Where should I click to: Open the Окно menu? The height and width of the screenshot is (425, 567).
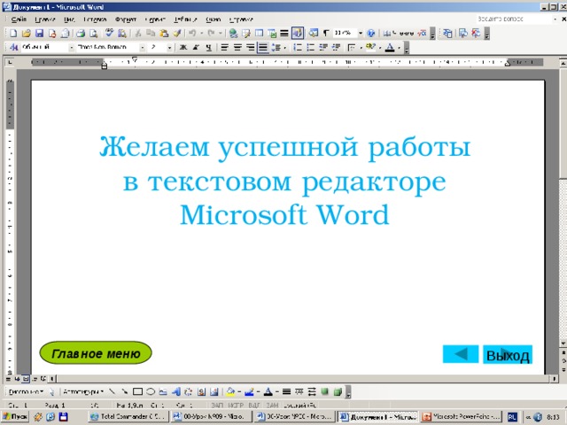tap(213, 19)
